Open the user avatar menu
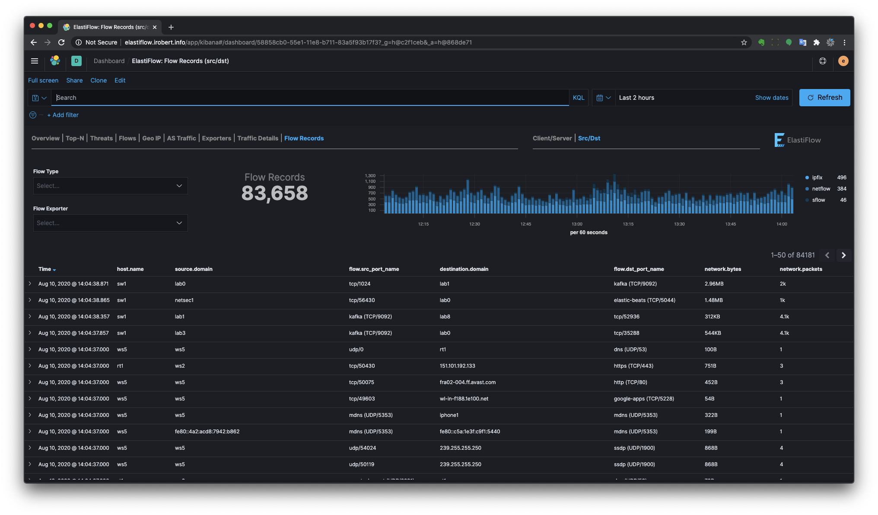 point(843,61)
